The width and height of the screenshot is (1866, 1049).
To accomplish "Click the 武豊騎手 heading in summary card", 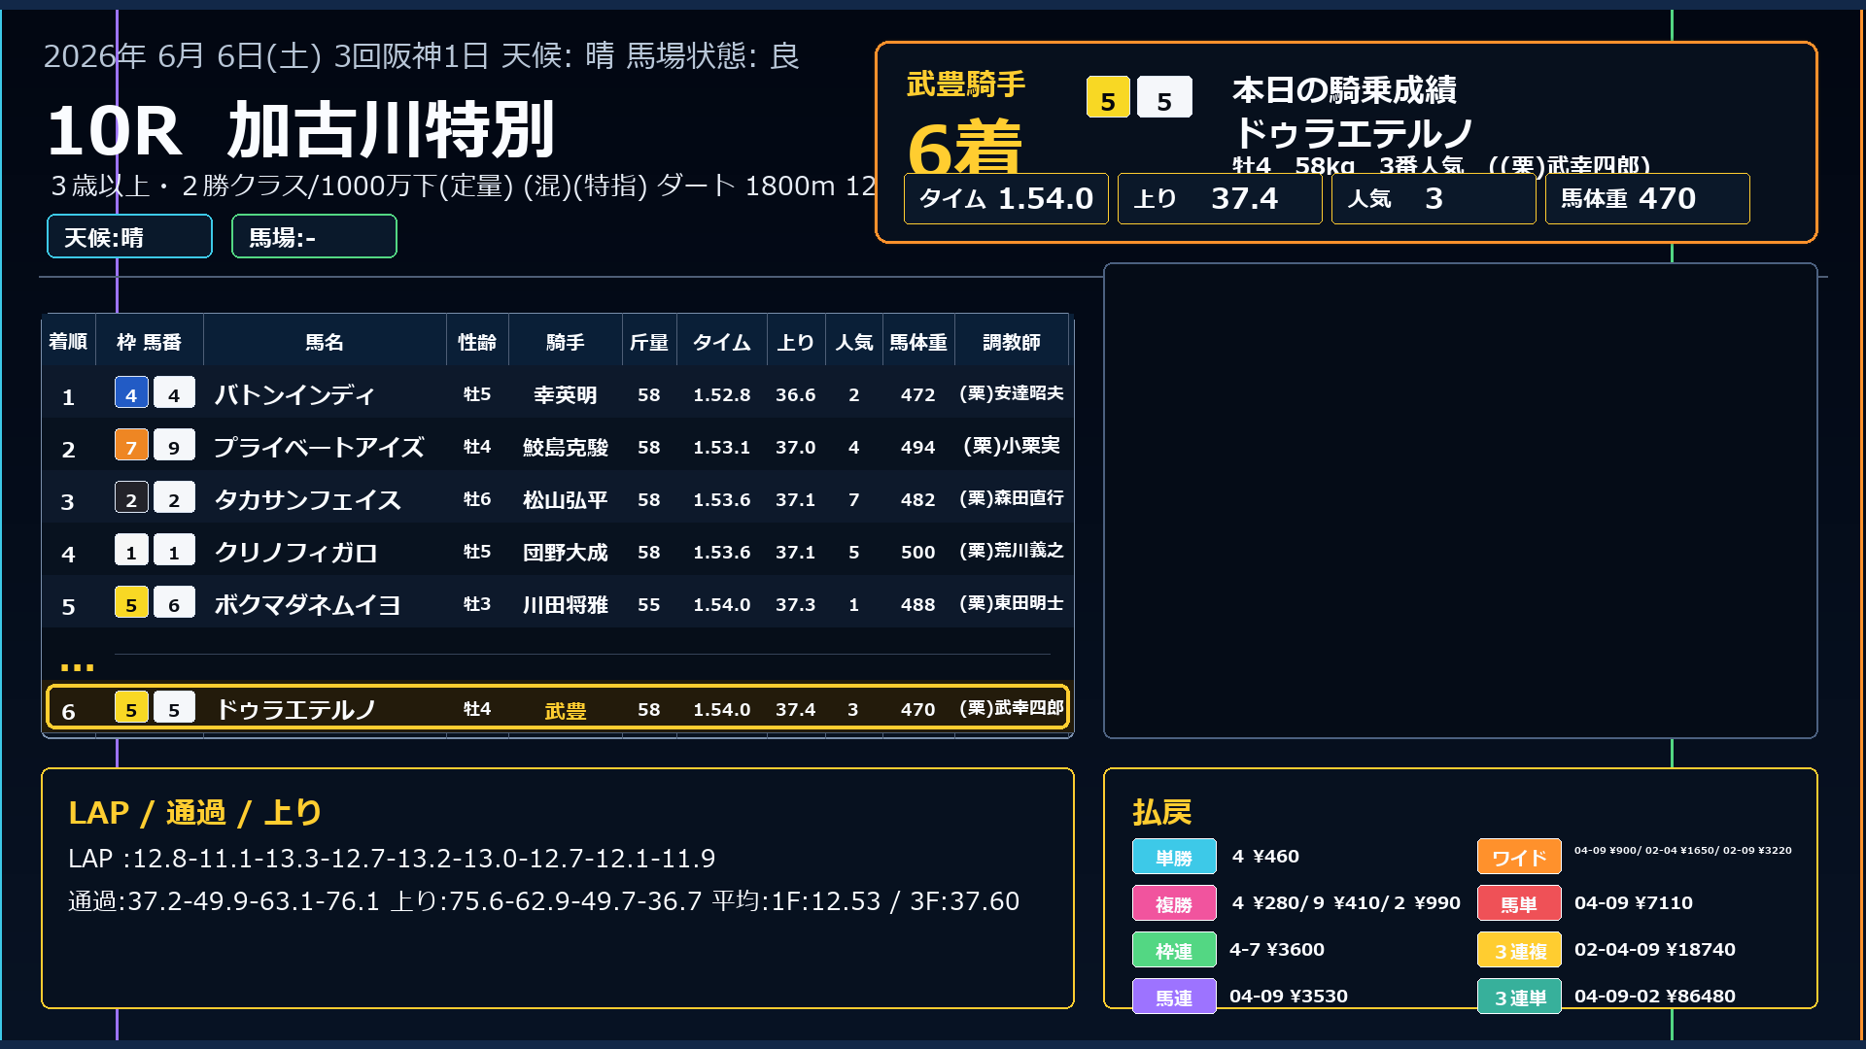I will 966,85.
